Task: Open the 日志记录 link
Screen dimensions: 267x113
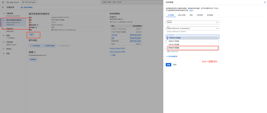Action: click(114, 35)
